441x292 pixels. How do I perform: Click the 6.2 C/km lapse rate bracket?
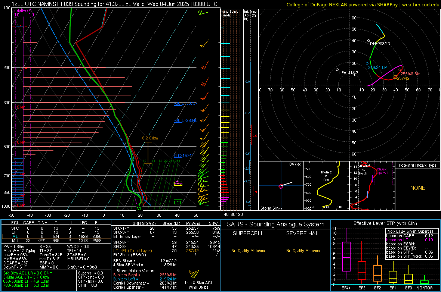(x=148, y=153)
